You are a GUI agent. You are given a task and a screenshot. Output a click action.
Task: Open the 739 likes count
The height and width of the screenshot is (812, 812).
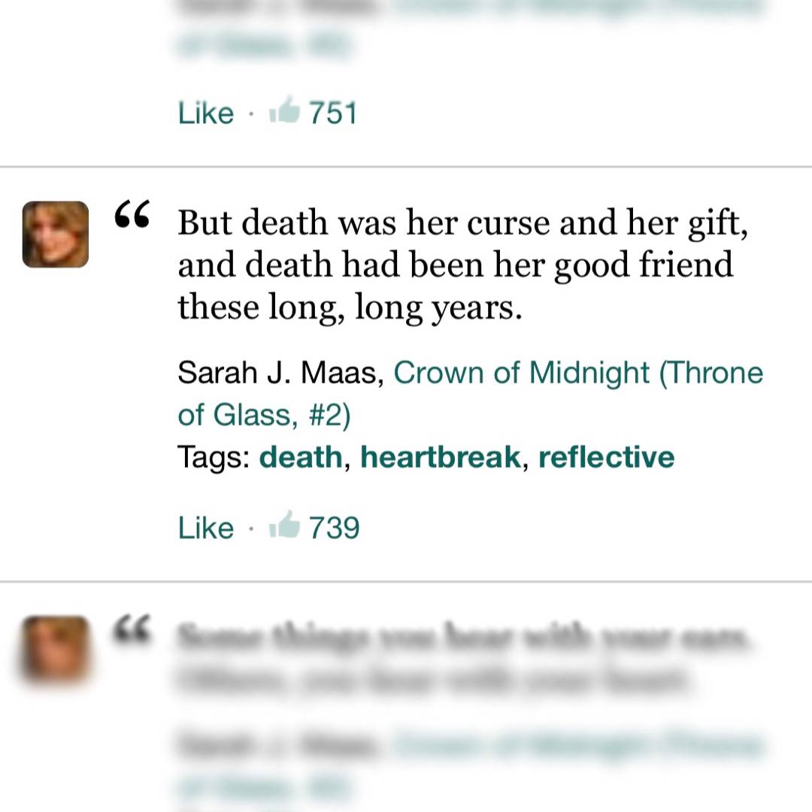[x=334, y=528]
